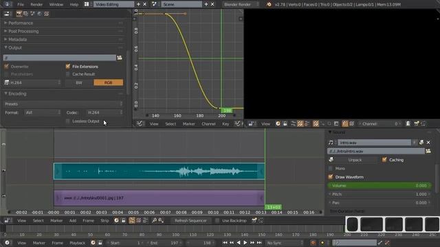The height and width of the screenshot is (247, 440).
Task: Add a new scene plus icon
Action: pos(206,4)
